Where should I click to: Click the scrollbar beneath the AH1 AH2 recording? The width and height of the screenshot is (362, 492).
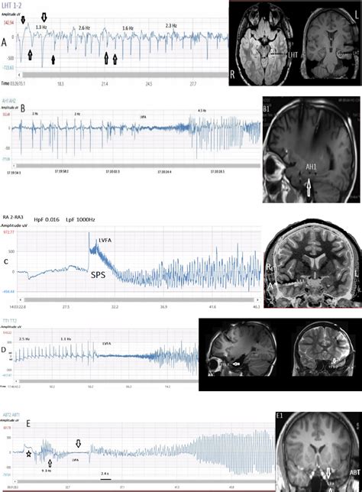pyautogui.click(x=138, y=166)
